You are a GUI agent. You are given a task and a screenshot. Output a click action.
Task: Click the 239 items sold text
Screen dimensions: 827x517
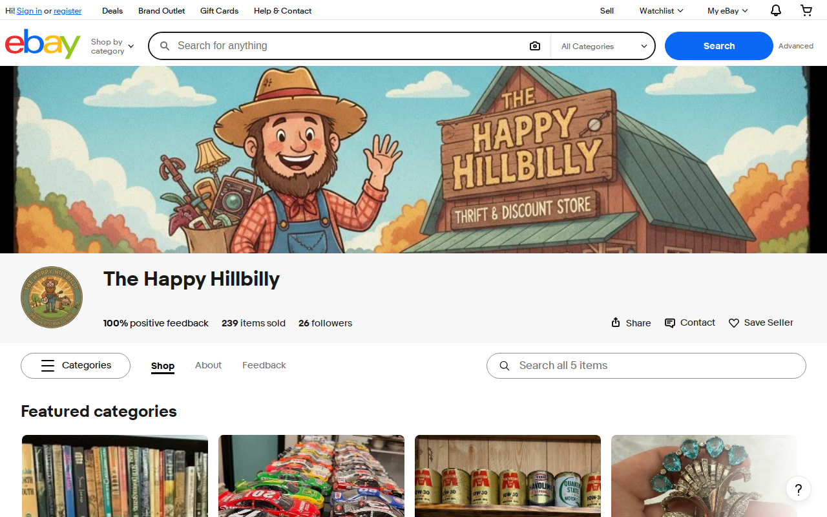click(x=253, y=323)
